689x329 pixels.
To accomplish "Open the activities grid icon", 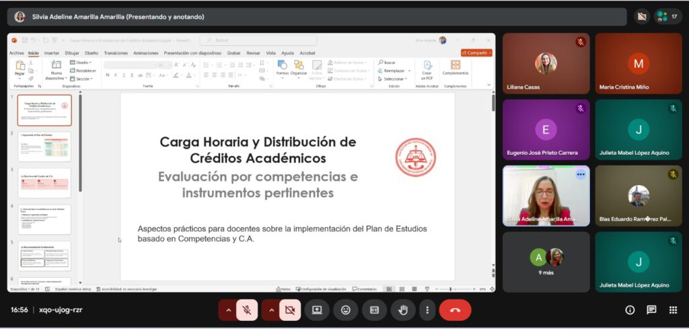I will pyautogui.click(x=673, y=310).
